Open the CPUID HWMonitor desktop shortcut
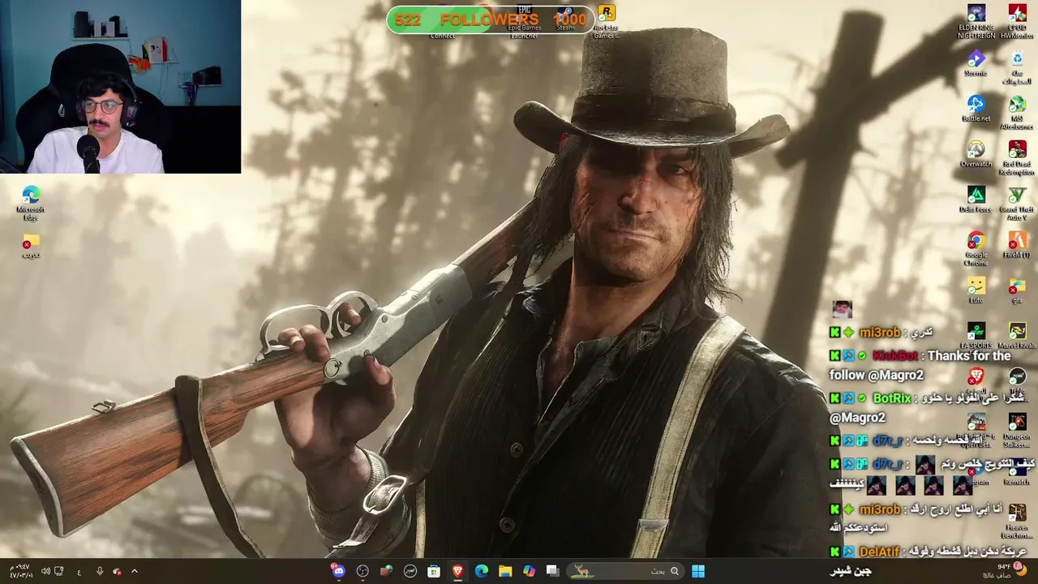The image size is (1038, 584). 1017,21
